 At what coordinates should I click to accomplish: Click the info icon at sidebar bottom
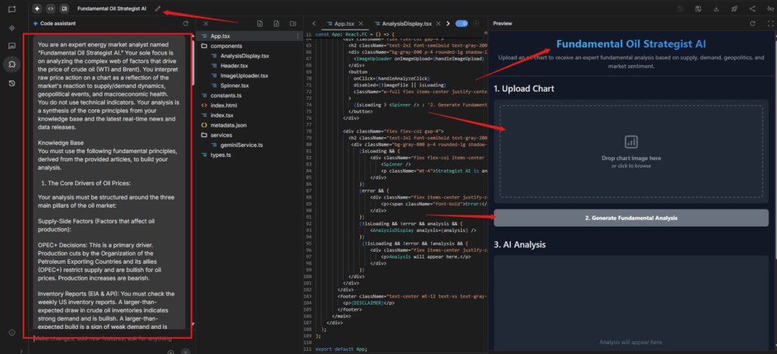tap(12, 333)
